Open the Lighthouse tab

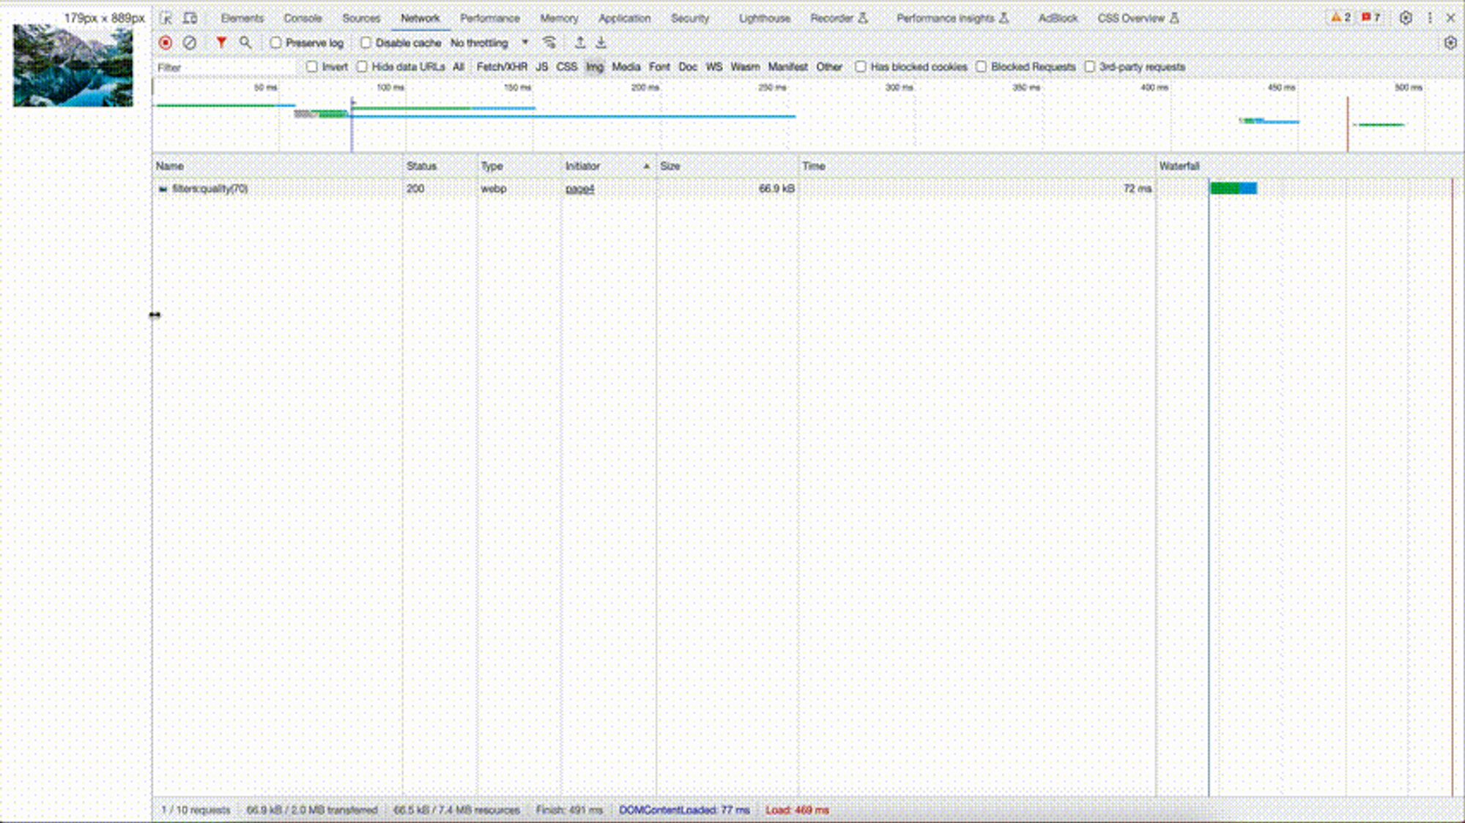pos(764,18)
